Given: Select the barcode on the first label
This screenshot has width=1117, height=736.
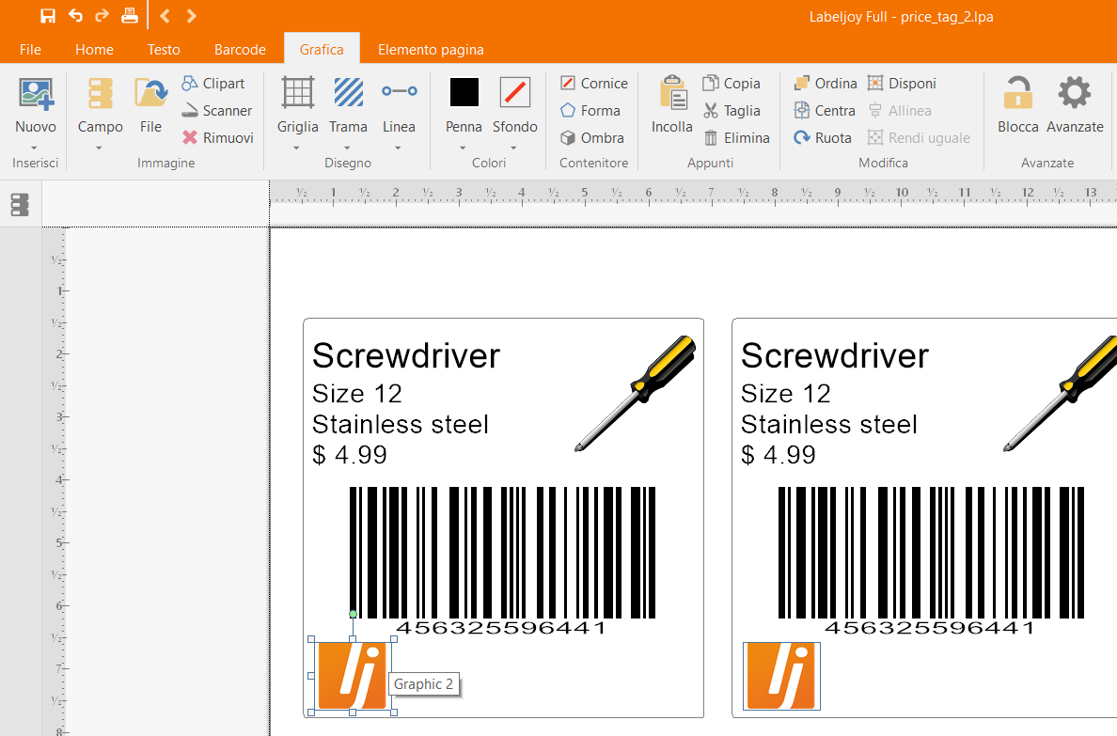Looking at the screenshot, I should pos(502,561).
